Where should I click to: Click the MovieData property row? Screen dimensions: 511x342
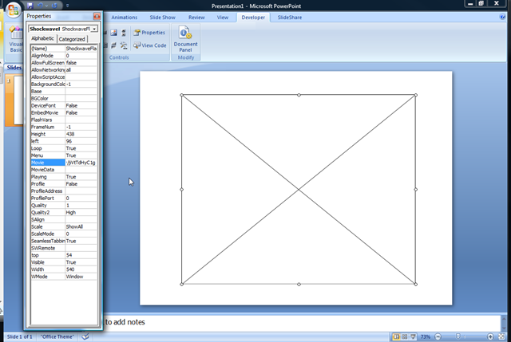pyautogui.click(x=64, y=170)
